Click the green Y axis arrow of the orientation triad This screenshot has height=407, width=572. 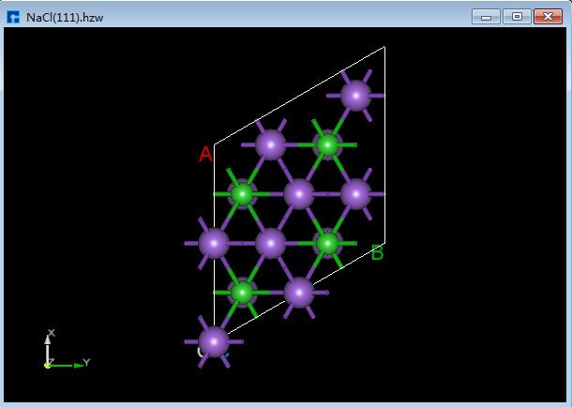coord(67,366)
